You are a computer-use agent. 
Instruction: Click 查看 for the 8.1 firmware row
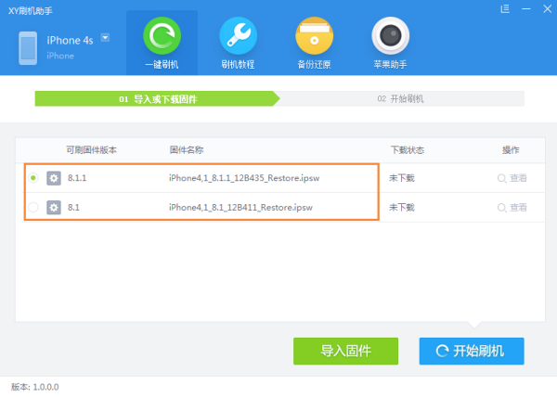pyautogui.click(x=512, y=208)
